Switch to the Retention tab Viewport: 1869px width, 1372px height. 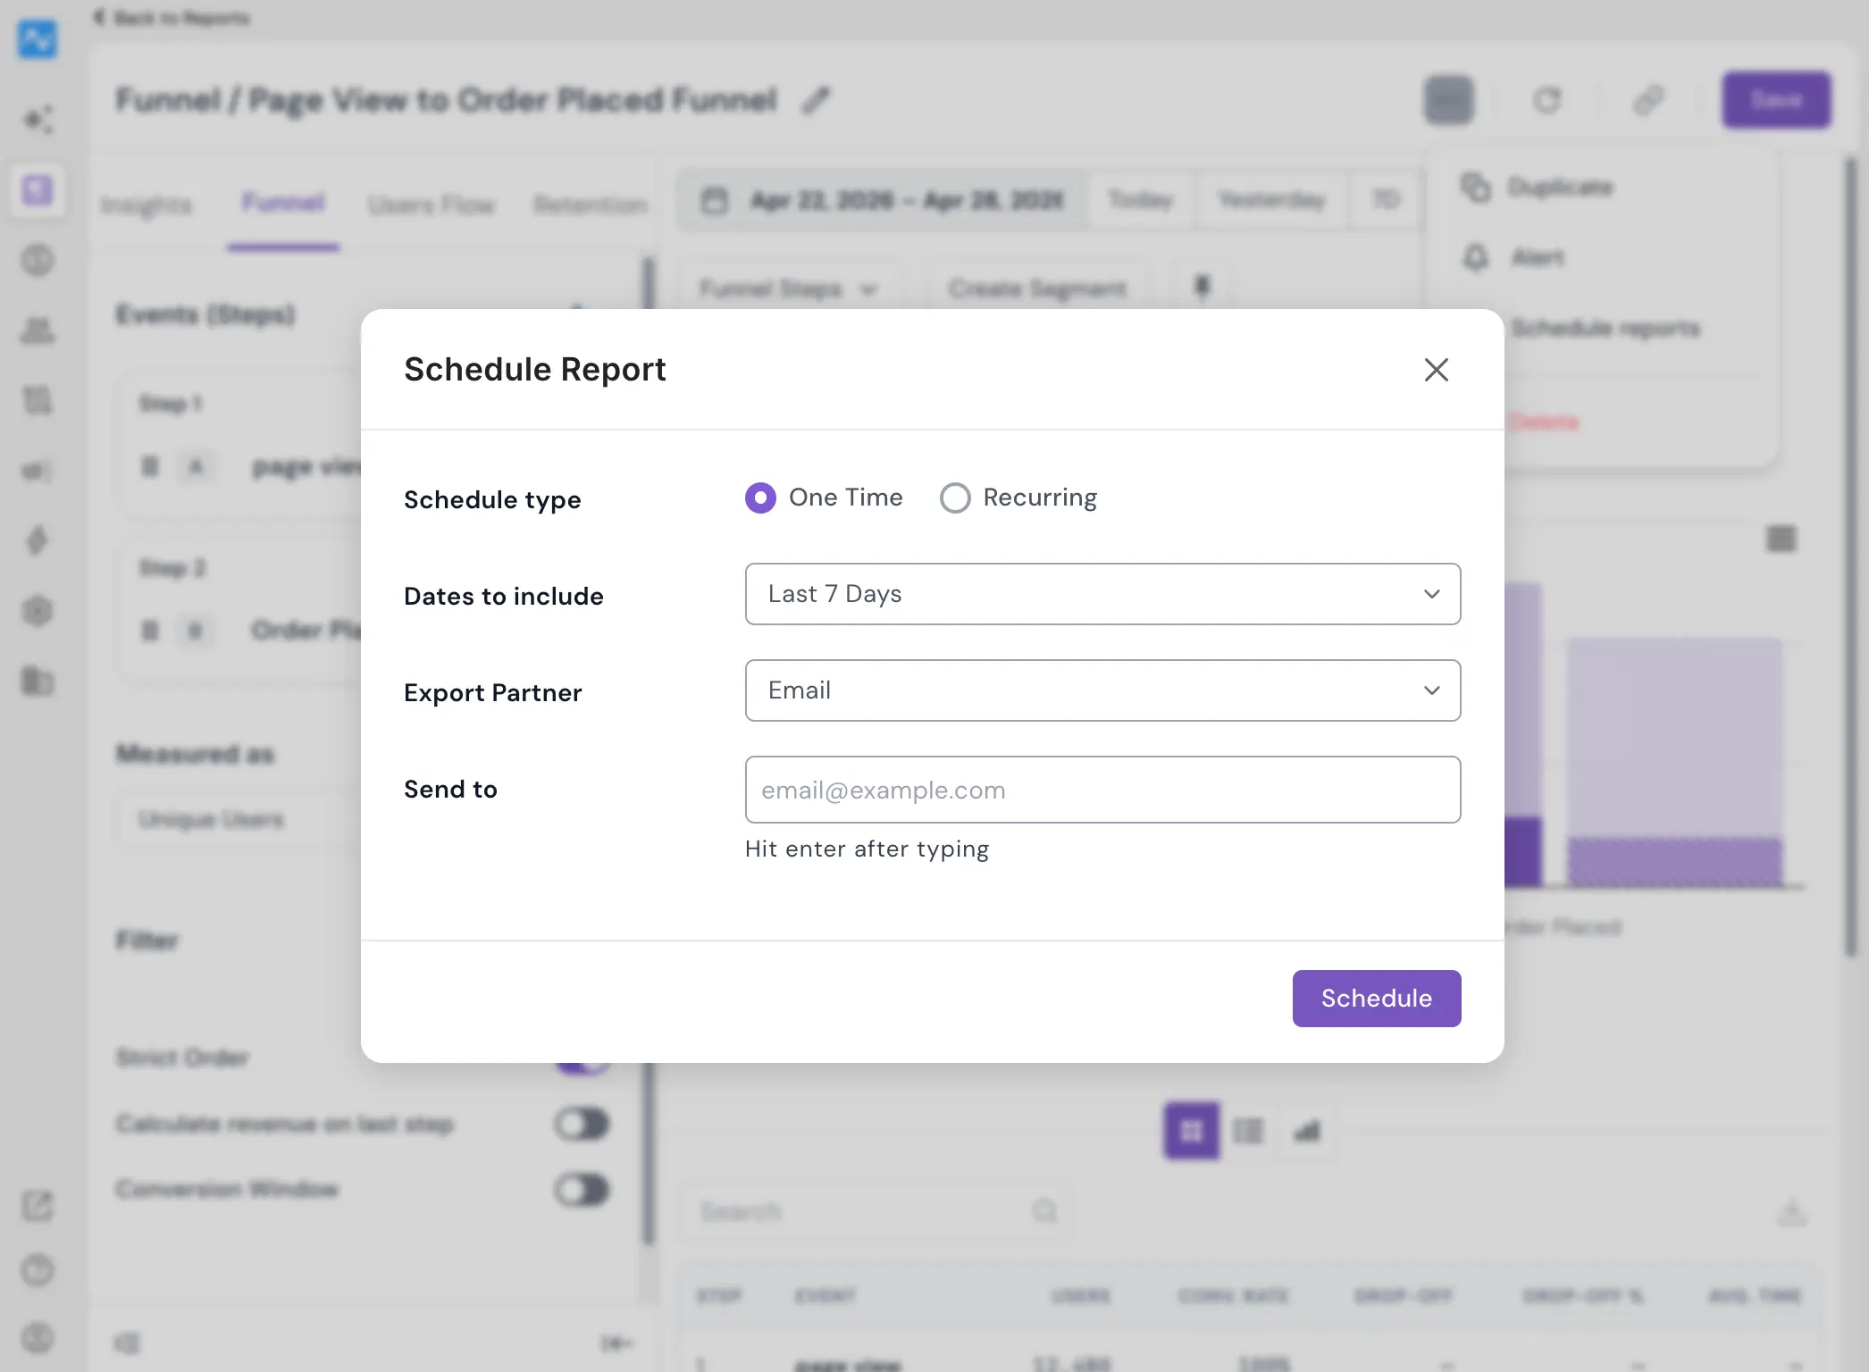(591, 205)
